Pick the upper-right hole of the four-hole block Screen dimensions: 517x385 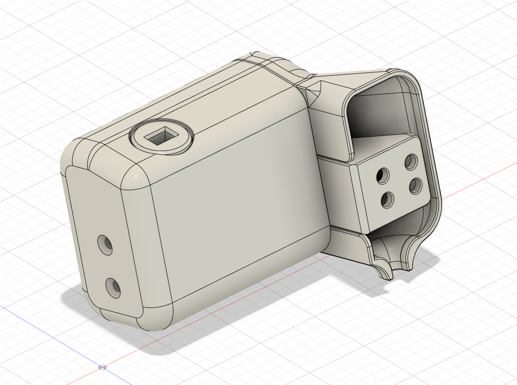click(411, 162)
